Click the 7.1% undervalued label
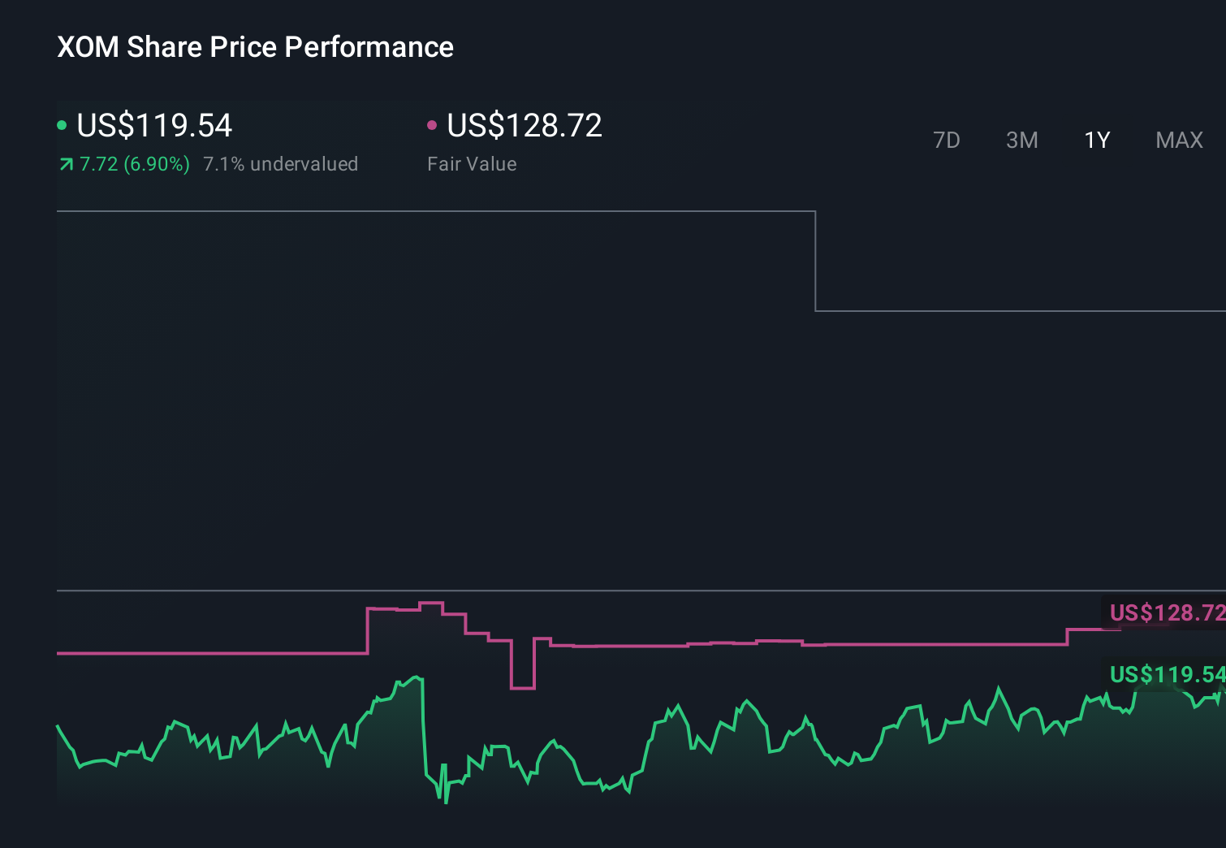Screen dimensions: 1226x848 281,163
